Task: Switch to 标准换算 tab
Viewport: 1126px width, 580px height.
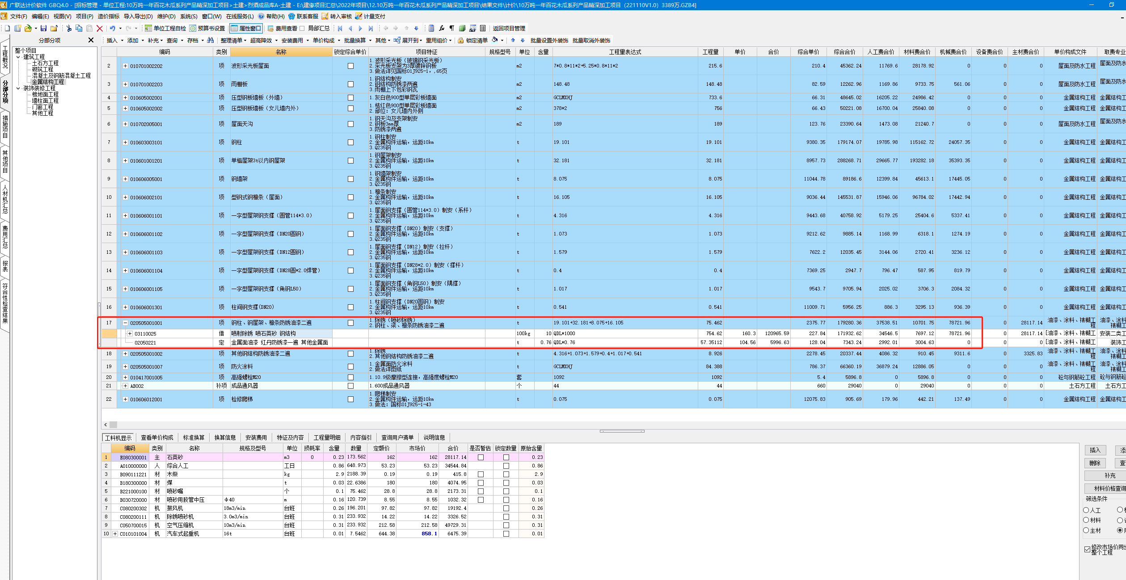Action: [194, 437]
